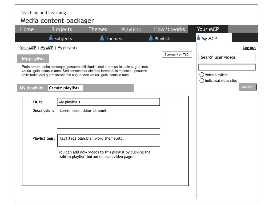Click into the Playlist tags field
273x205 pixels.
(x=109, y=140)
